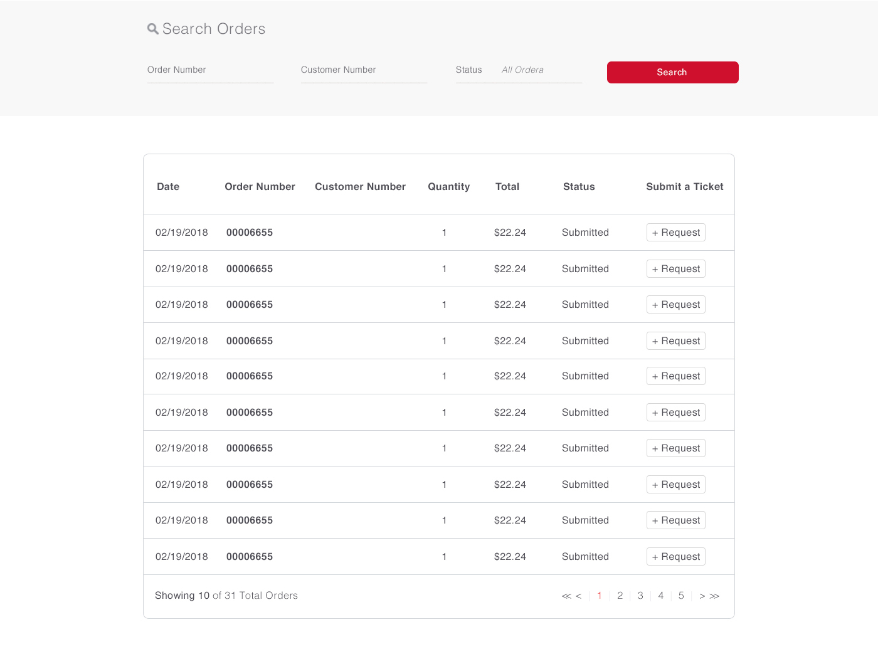This screenshot has width=878, height=659.
Task: Open the Status All Orders dropdown
Action: [539, 70]
